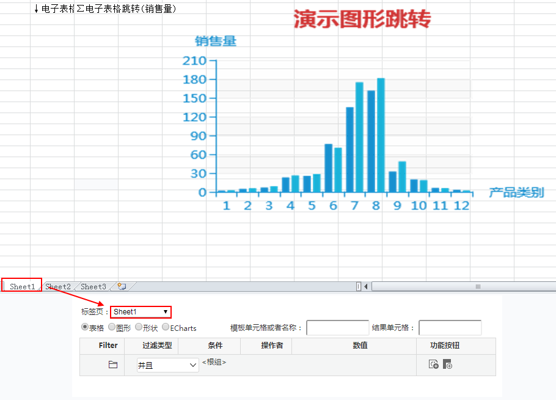The height and width of the screenshot is (400, 556).
Task: Select the 图形 radio button
Action: coord(112,327)
